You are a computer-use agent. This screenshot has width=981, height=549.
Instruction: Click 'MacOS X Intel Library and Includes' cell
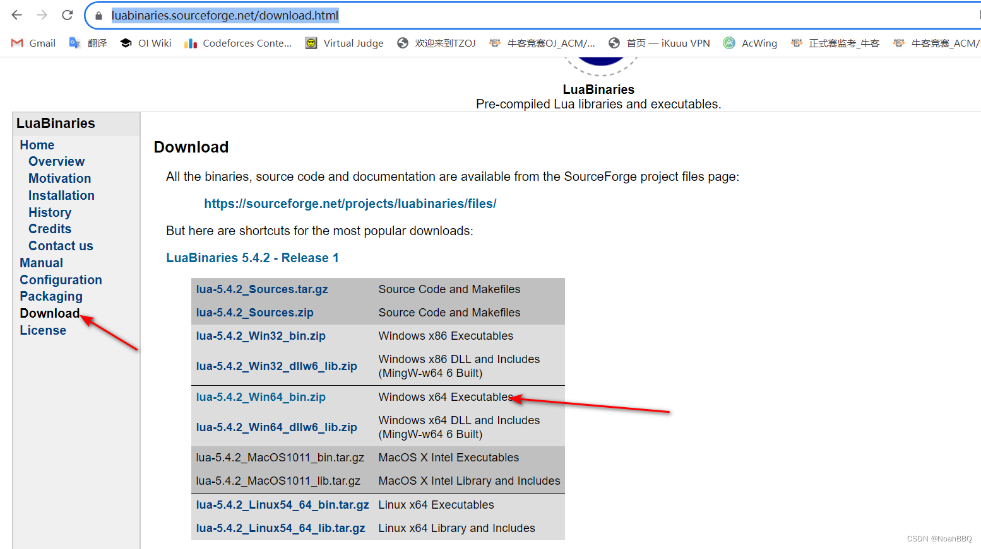pyautogui.click(x=469, y=481)
